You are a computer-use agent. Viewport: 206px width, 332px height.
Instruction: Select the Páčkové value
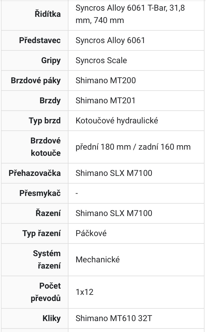tap(91, 233)
